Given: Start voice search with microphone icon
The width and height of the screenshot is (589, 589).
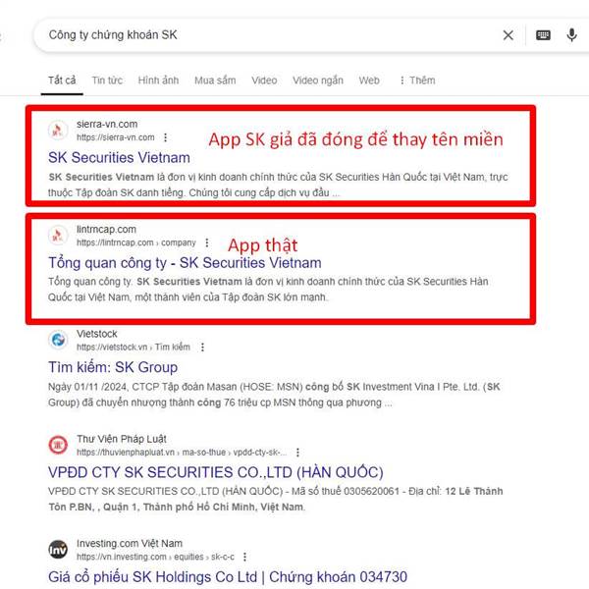Looking at the screenshot, I should tap(571, 35).
